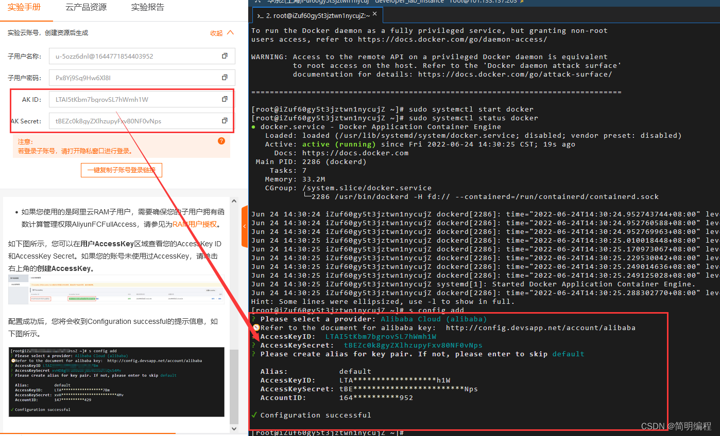Click the AK Secret field

click(142, 121)
